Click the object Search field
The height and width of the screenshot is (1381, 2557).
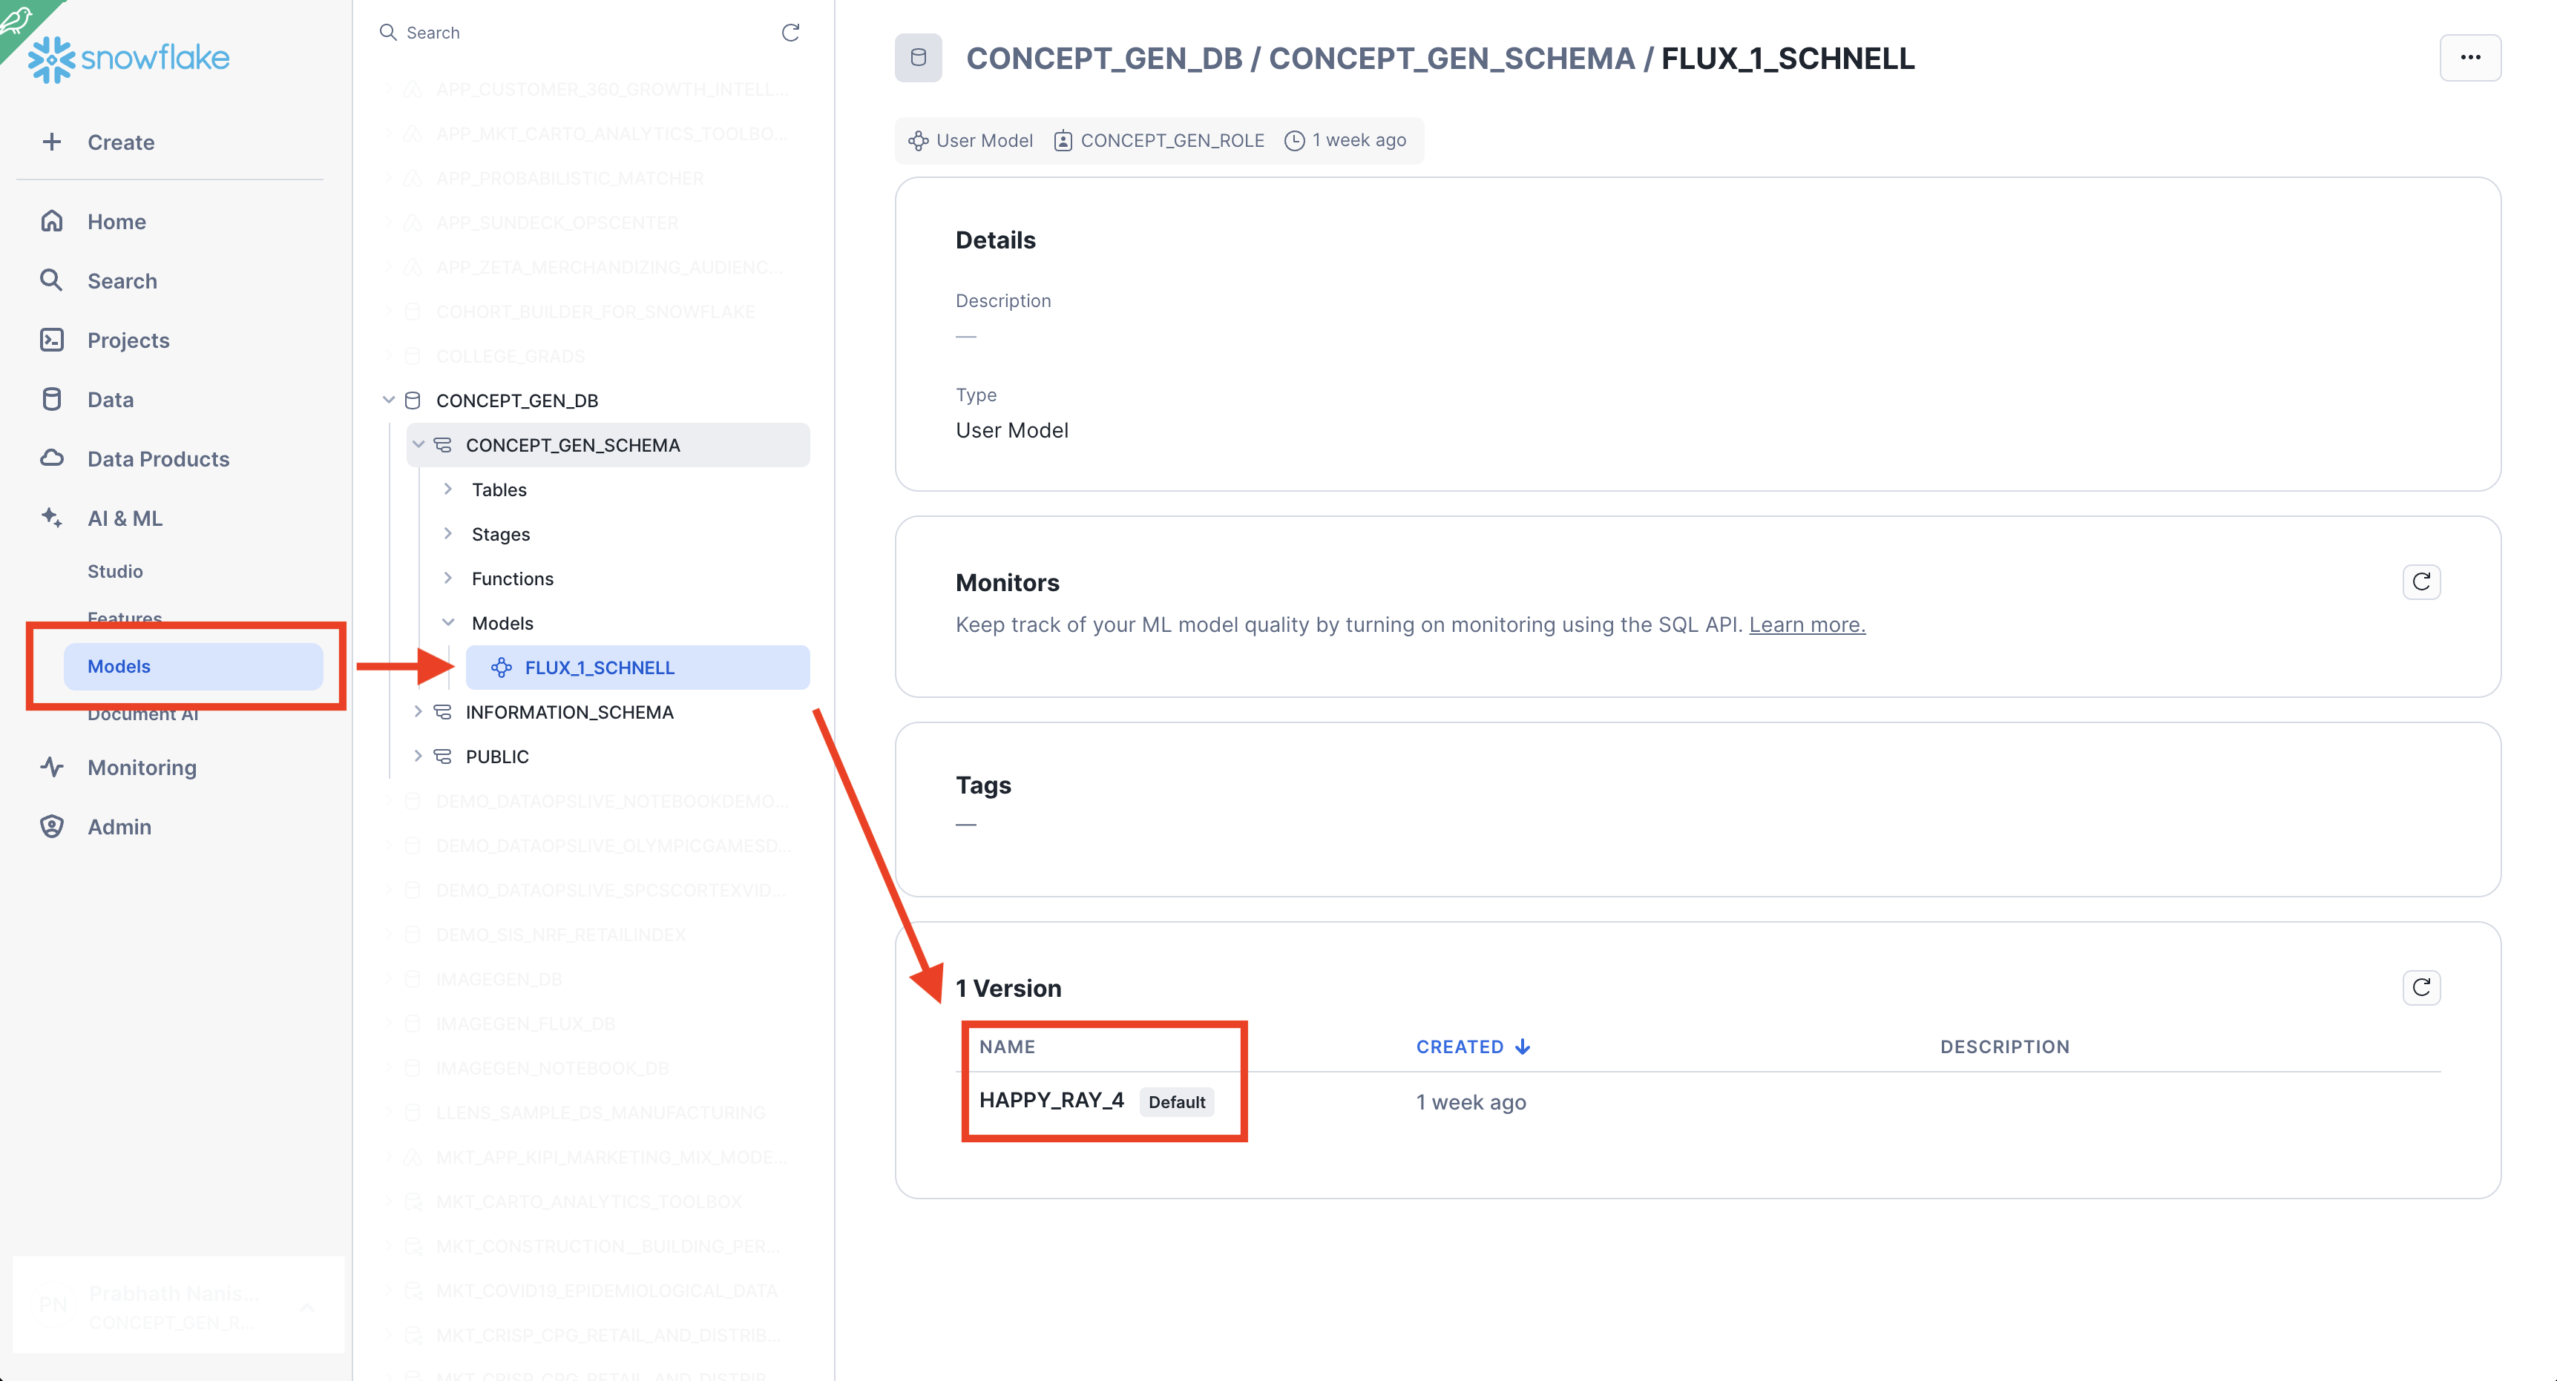pyautogui.click(x=576, y=33)
